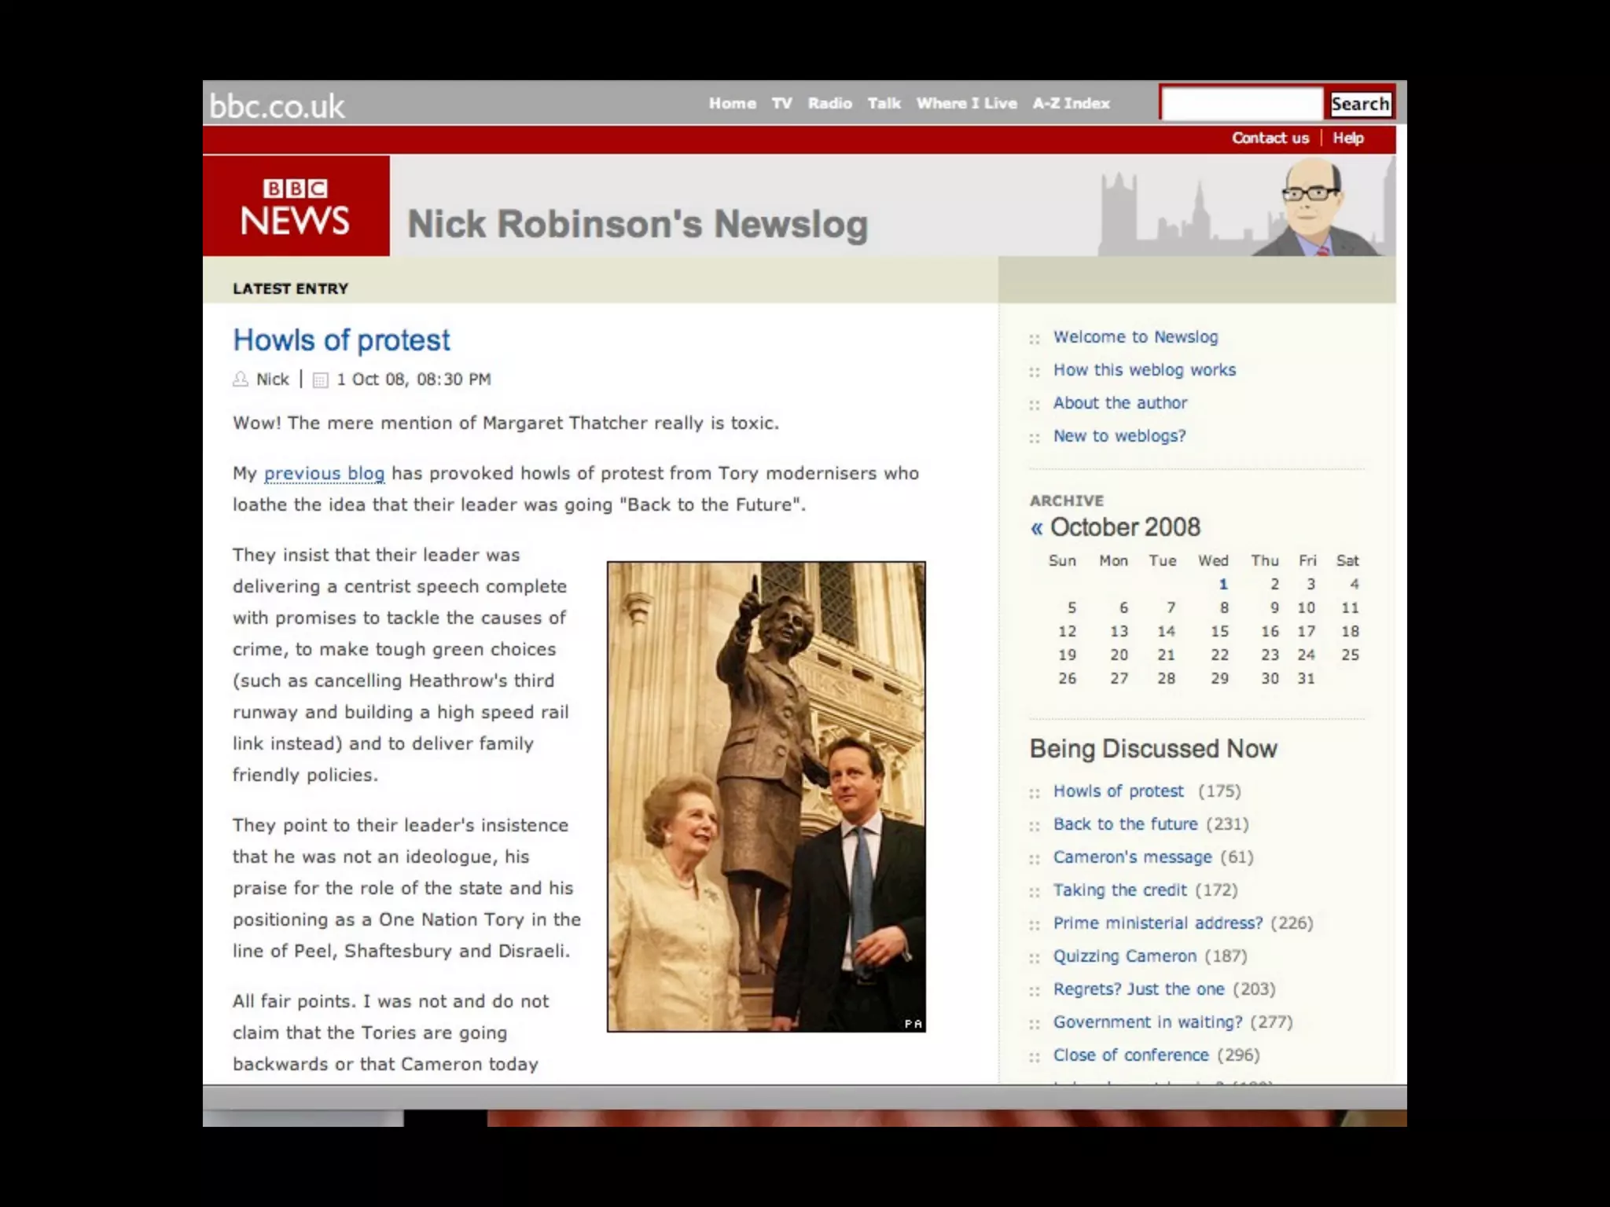Image resolution: width=1610 pixels, height=1207 pixels.
Task: Open the A-Z Index navigation item
Action: click(x=1071, y=103)
